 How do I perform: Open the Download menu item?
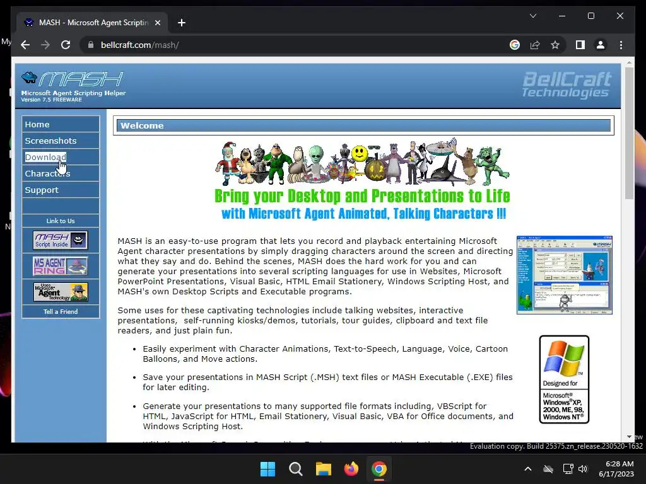click(61, 157)
